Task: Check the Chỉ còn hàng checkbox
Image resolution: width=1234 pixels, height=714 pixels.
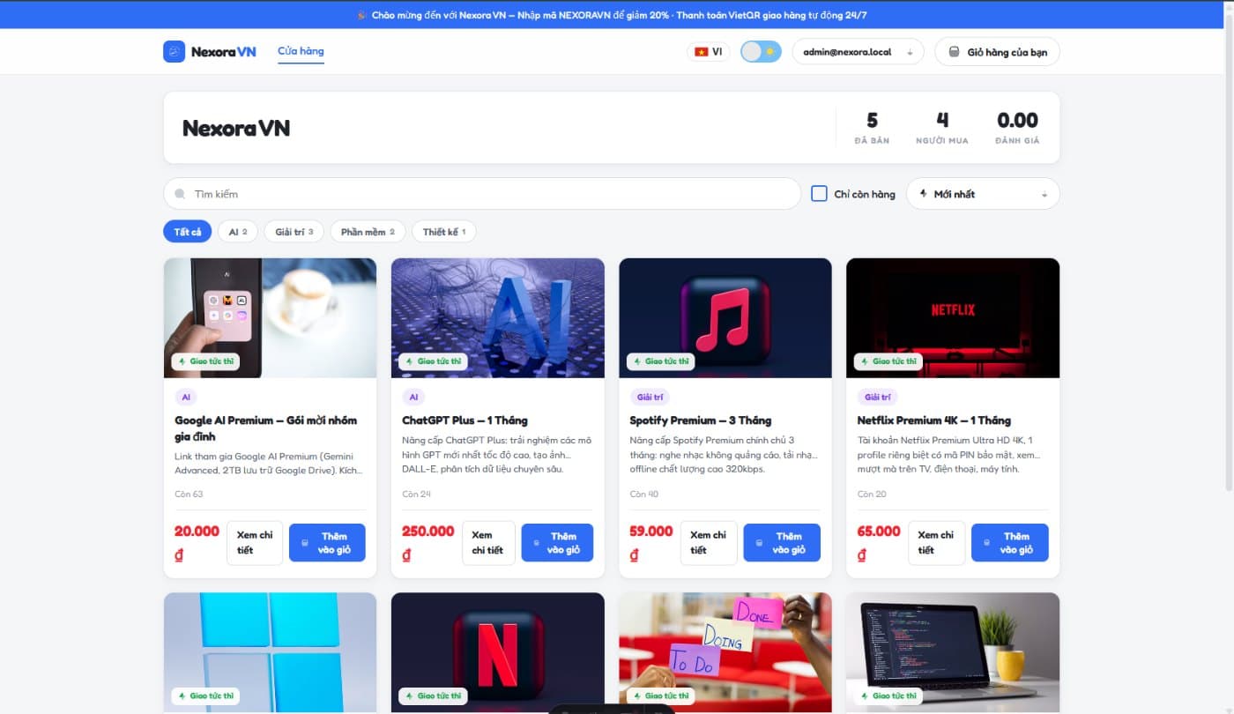Action: coord(819,194)
